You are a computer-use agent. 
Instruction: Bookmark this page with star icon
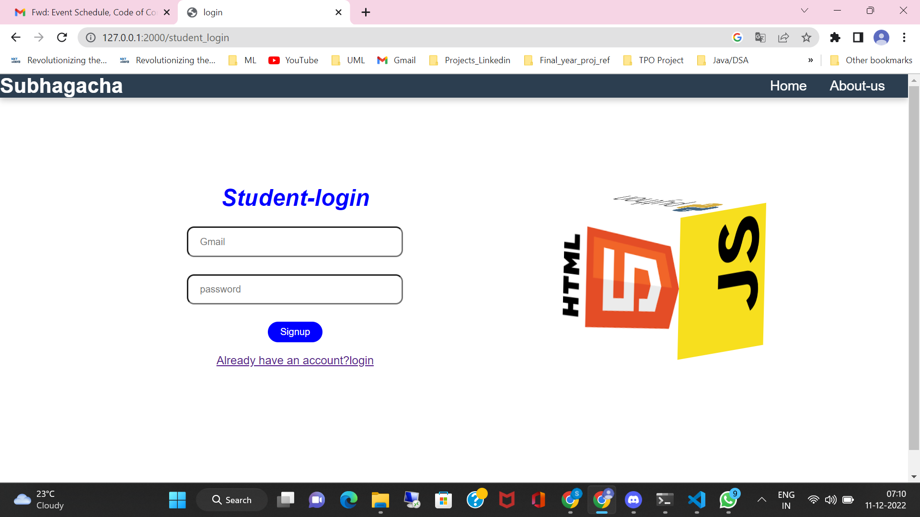(x=806, y=37)
